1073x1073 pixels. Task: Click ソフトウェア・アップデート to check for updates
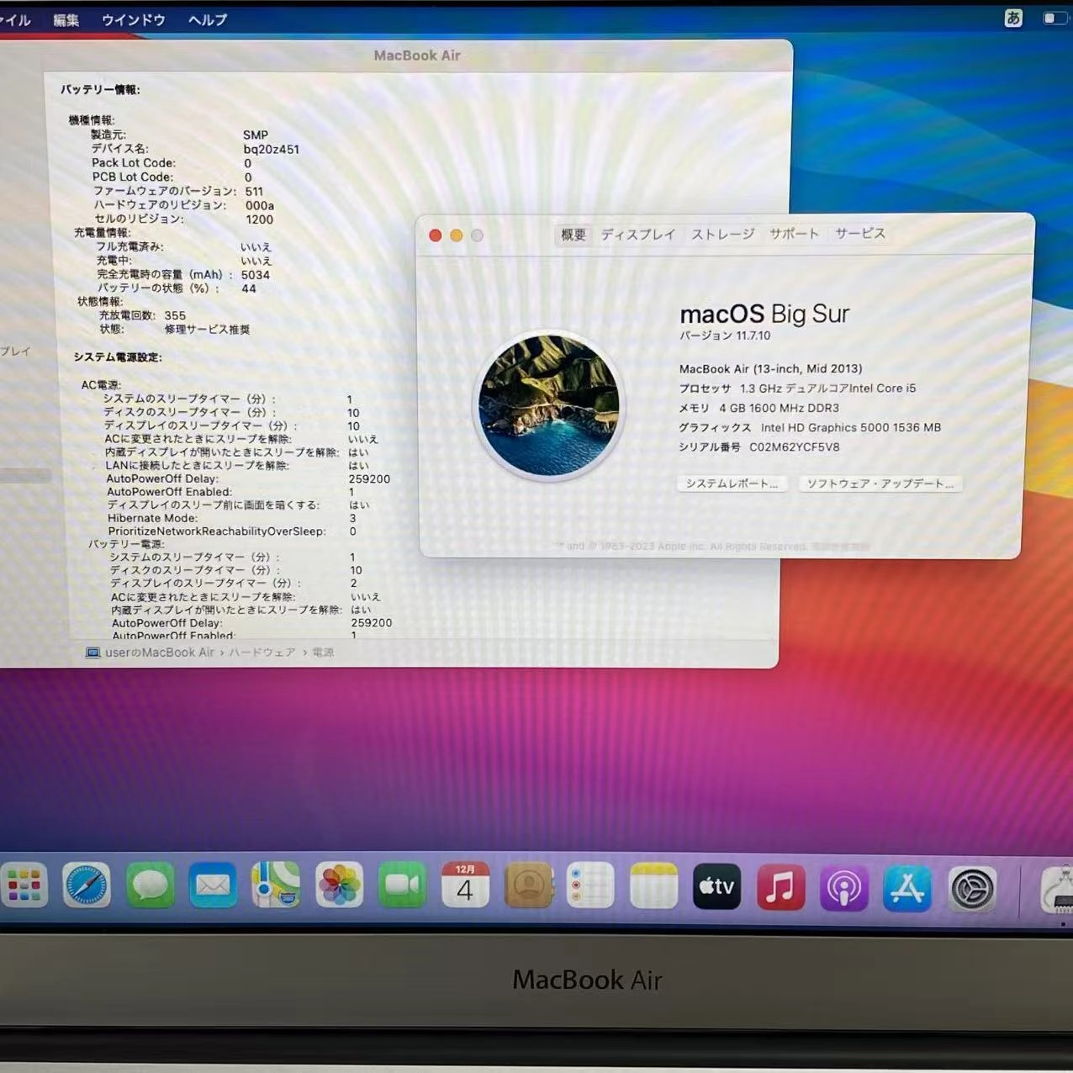pos(880,483)
